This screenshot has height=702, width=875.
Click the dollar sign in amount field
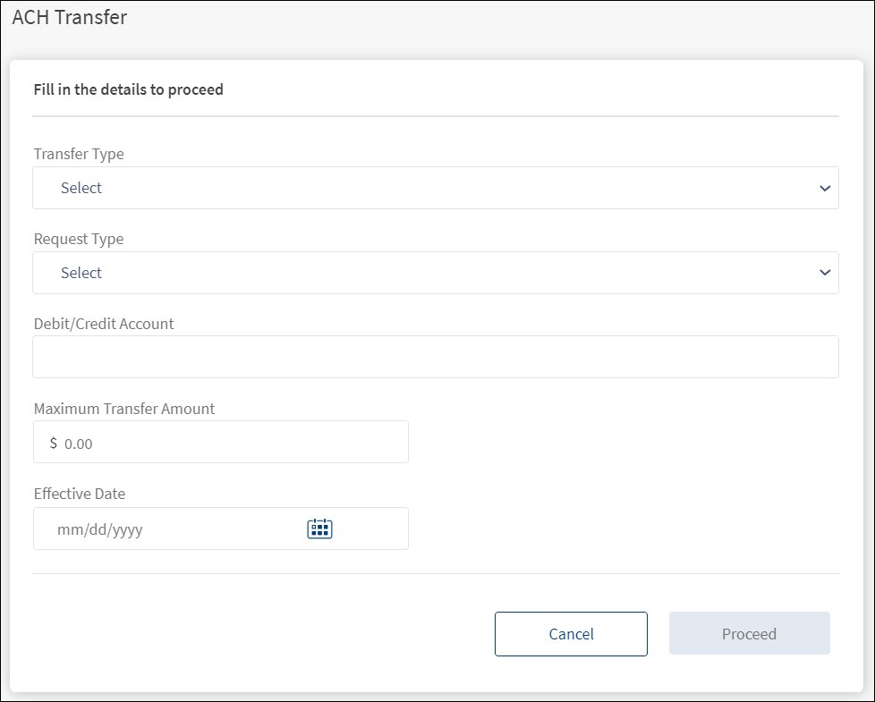point(54,443)
